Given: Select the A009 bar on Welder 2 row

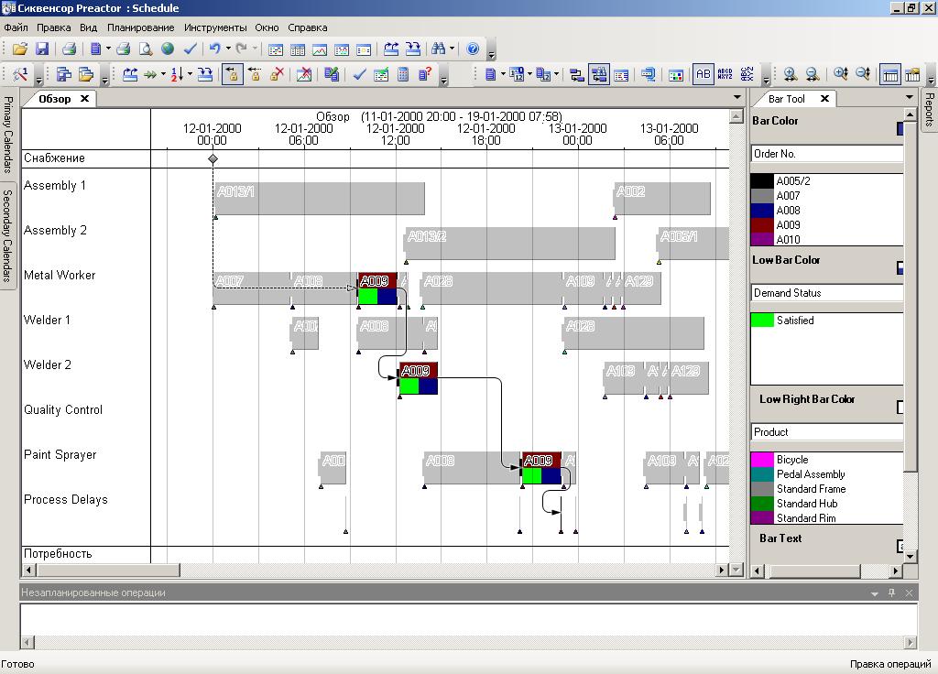Looking at the screenshot, I should click(418, 378).
